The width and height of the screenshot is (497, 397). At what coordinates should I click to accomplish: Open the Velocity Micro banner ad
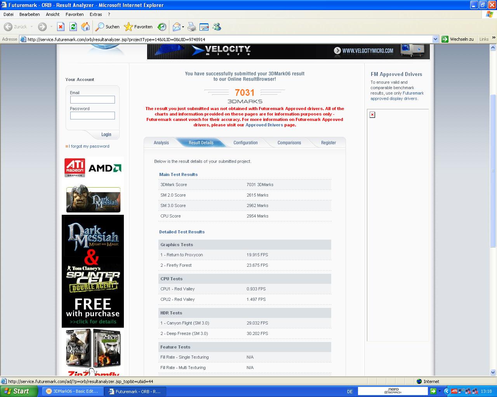click(288, 52)
